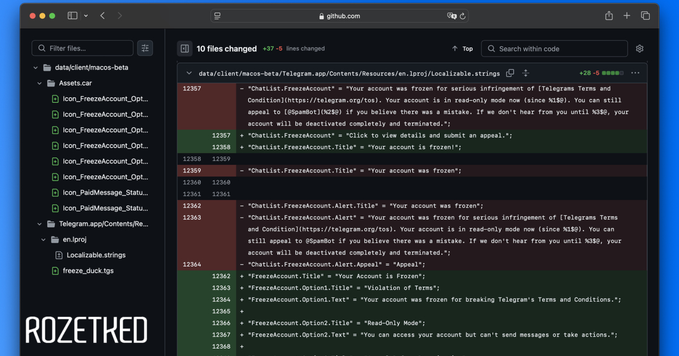Toggle the file tree panel
The height and width of the screenshot is (356, 679).
[184, 49]
